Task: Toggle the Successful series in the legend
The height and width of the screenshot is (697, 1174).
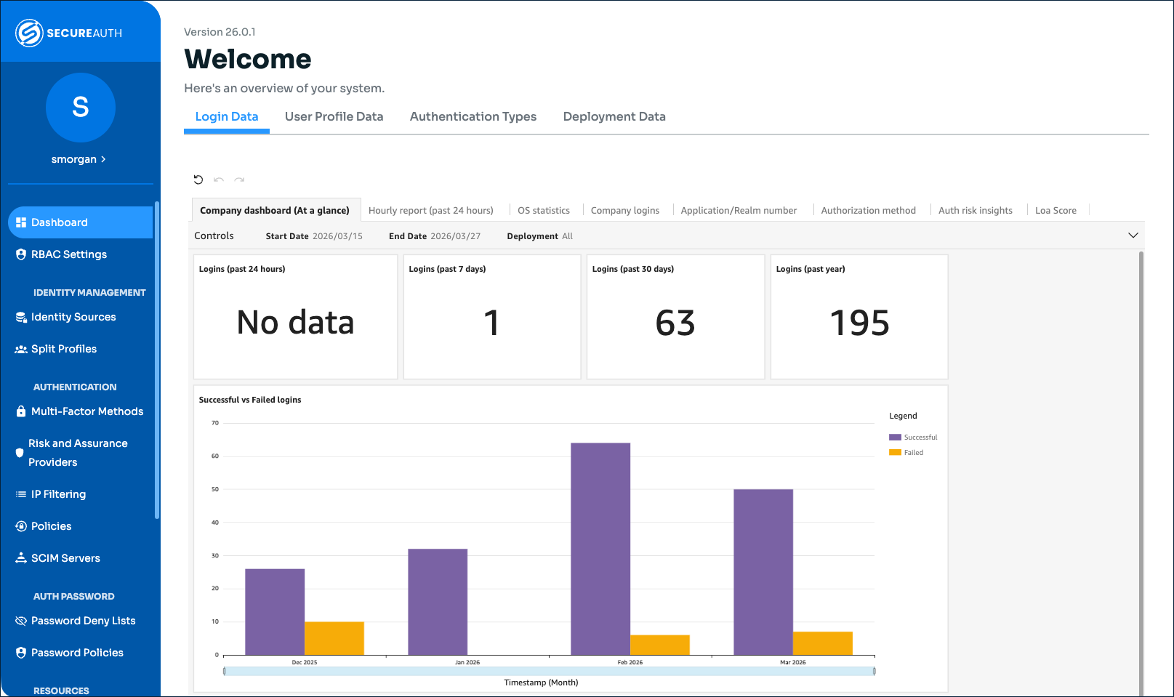Action: click(x=914, y=437)
